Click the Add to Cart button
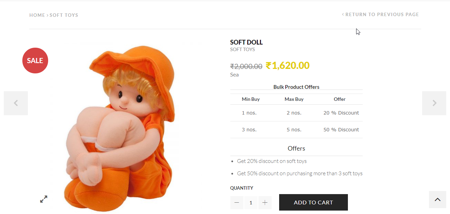 313,202
